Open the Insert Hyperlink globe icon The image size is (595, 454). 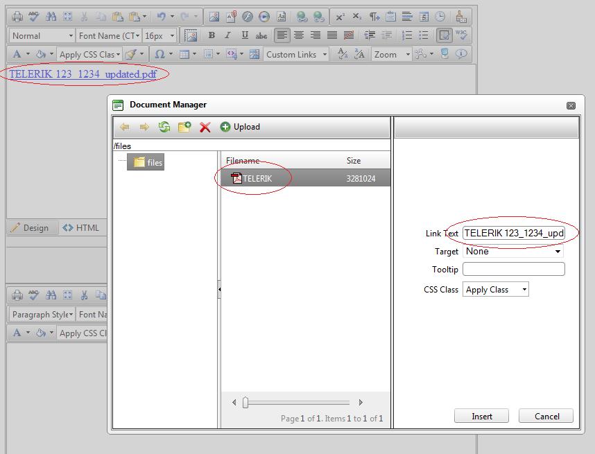point(302,17)
